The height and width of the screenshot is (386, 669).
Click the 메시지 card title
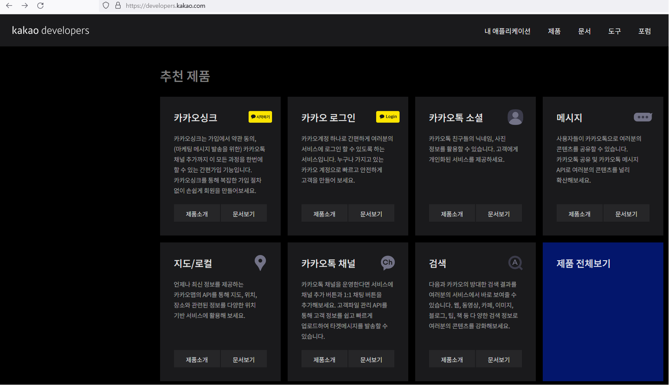[569, 118]
